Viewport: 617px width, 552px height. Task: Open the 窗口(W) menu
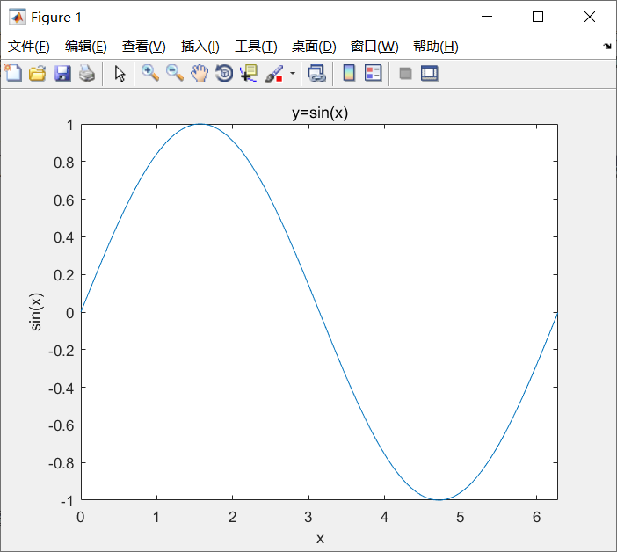pos(374,47)
